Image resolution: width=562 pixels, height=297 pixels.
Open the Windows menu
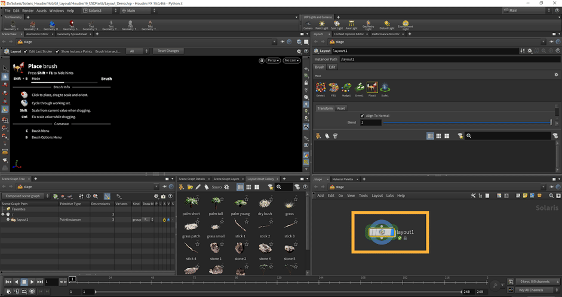pos(57,10)
